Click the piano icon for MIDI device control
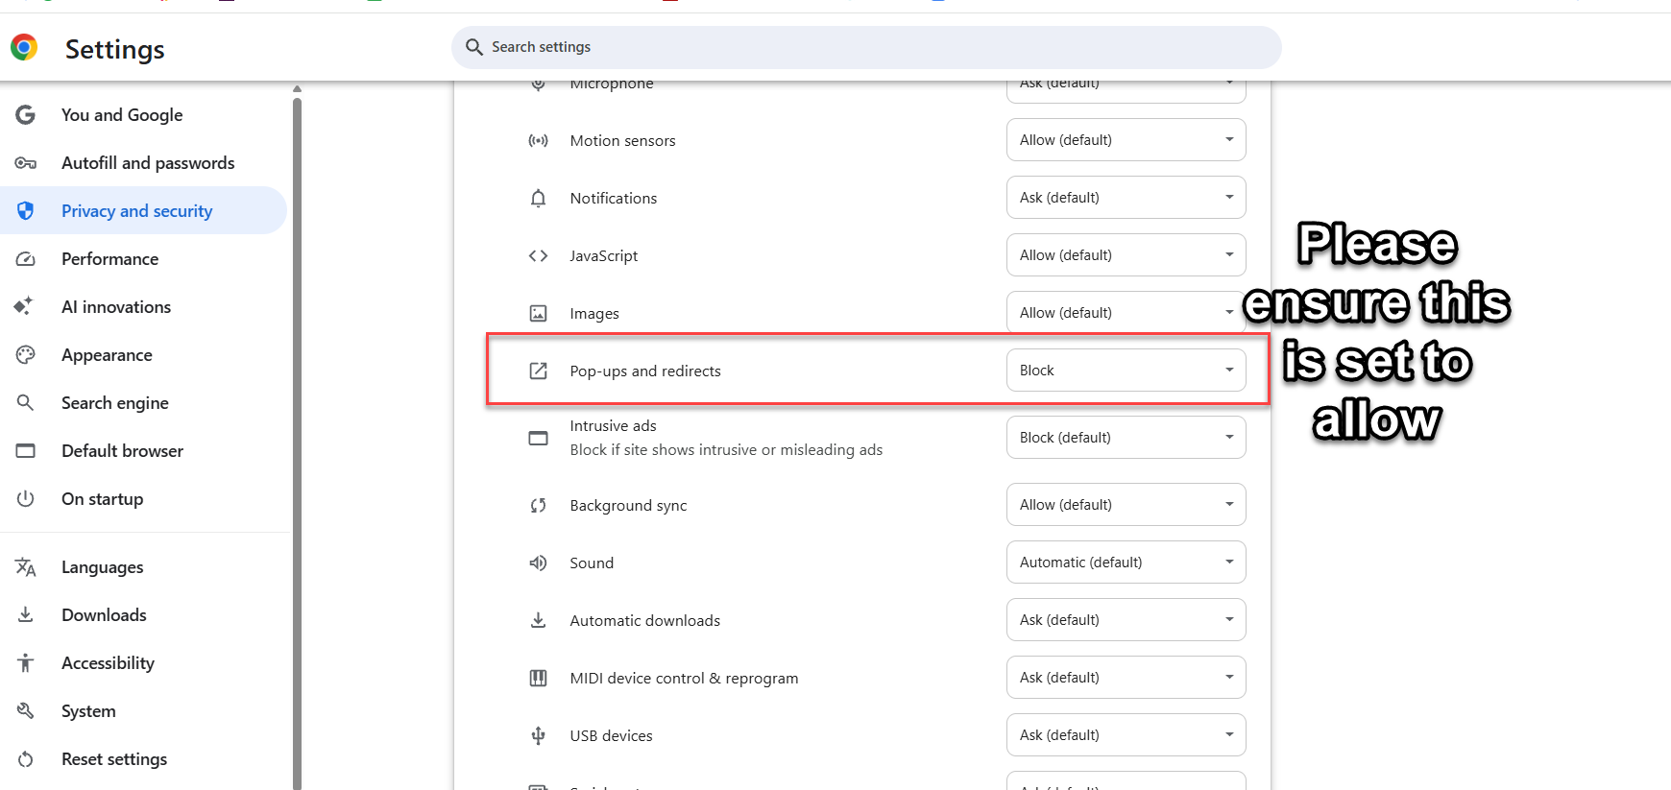Image resolution: width=1671 pixels, height=790 pixels. 539,678
